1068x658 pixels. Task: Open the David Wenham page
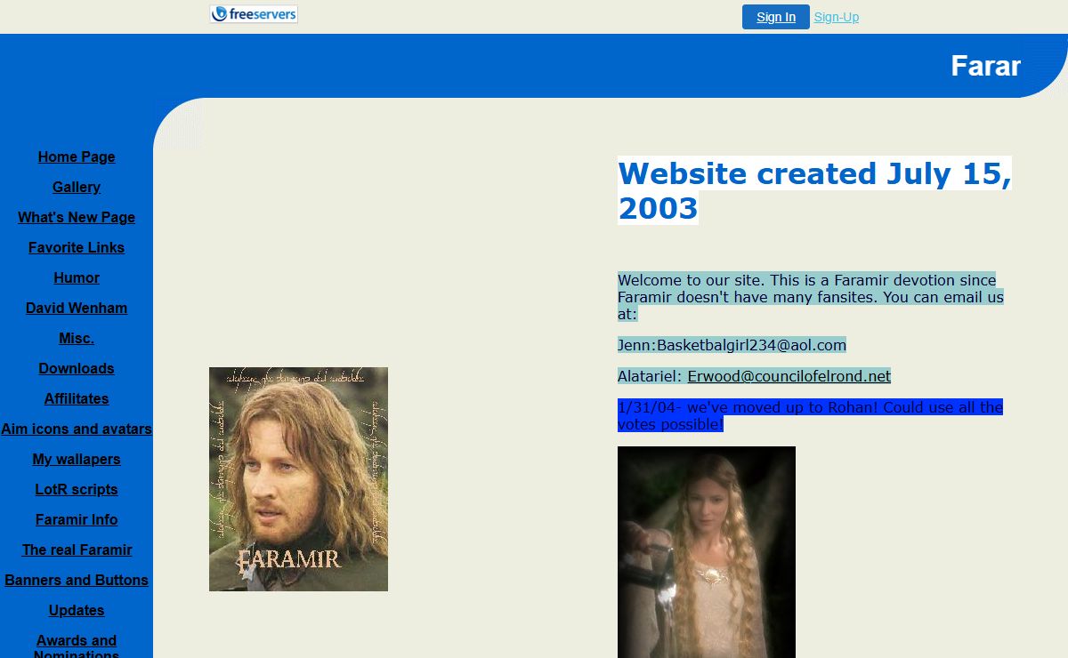(x=77, y=309)
